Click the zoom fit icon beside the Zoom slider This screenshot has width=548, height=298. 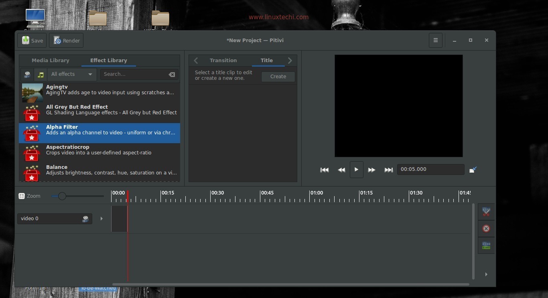(22, 196)
